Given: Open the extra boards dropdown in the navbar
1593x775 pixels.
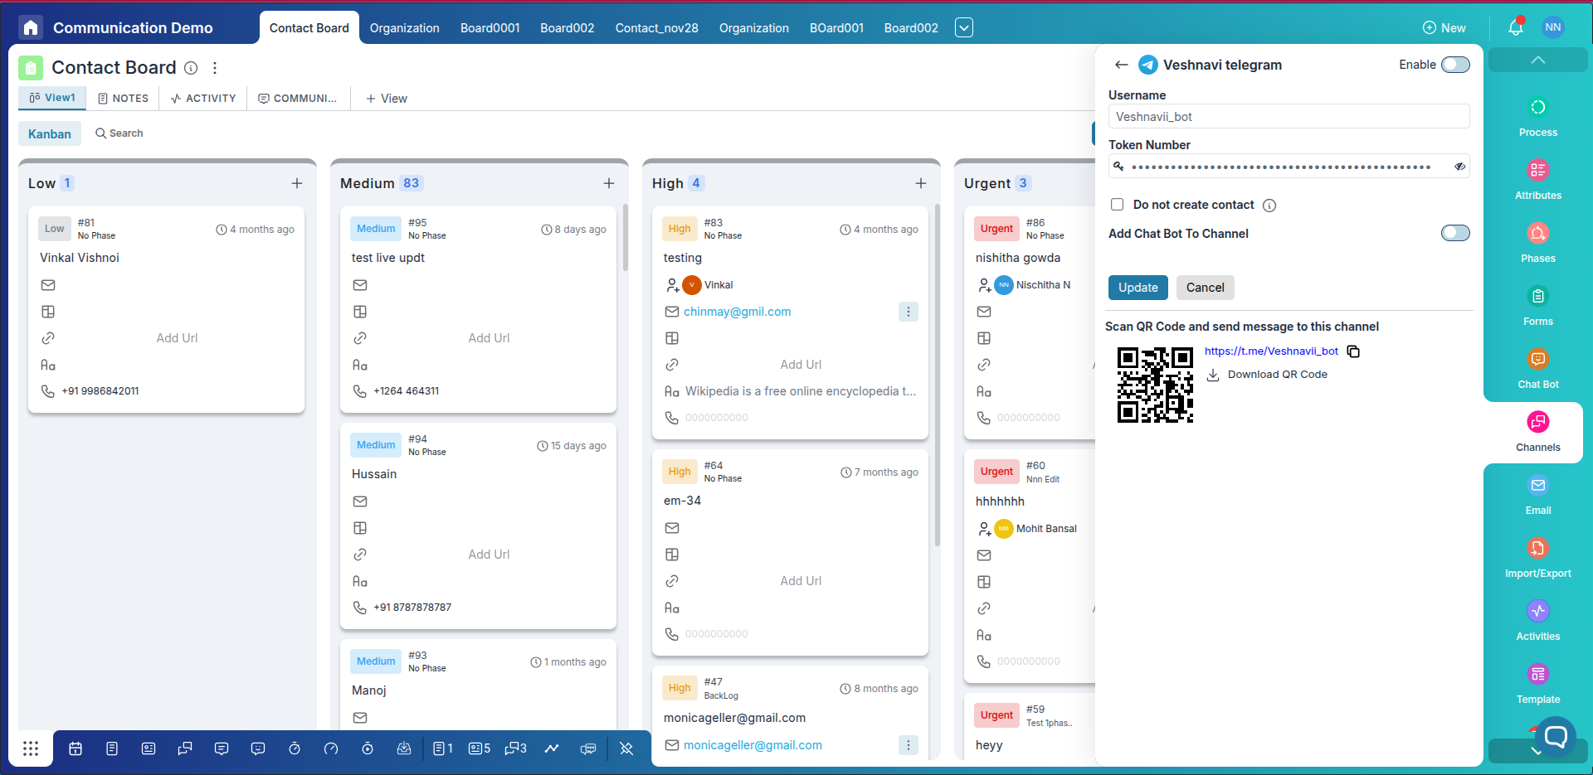Looking at the screenshot, I should [963, 27].
